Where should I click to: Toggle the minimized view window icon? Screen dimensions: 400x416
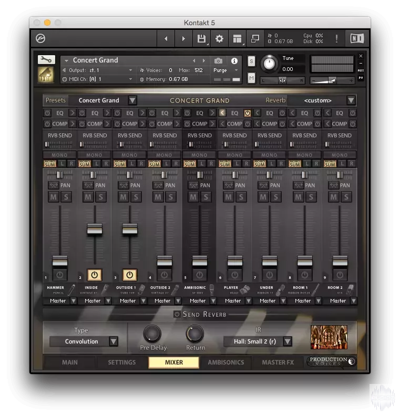pyautogui.click(x=255, y=39)
